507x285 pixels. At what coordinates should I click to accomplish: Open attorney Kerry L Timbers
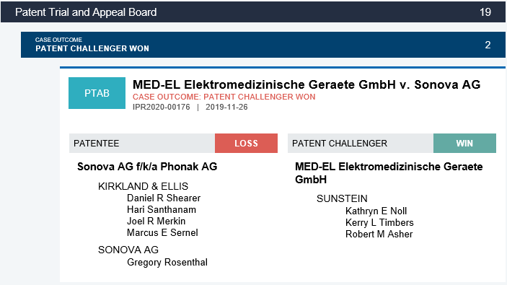(x=379, y=222)
